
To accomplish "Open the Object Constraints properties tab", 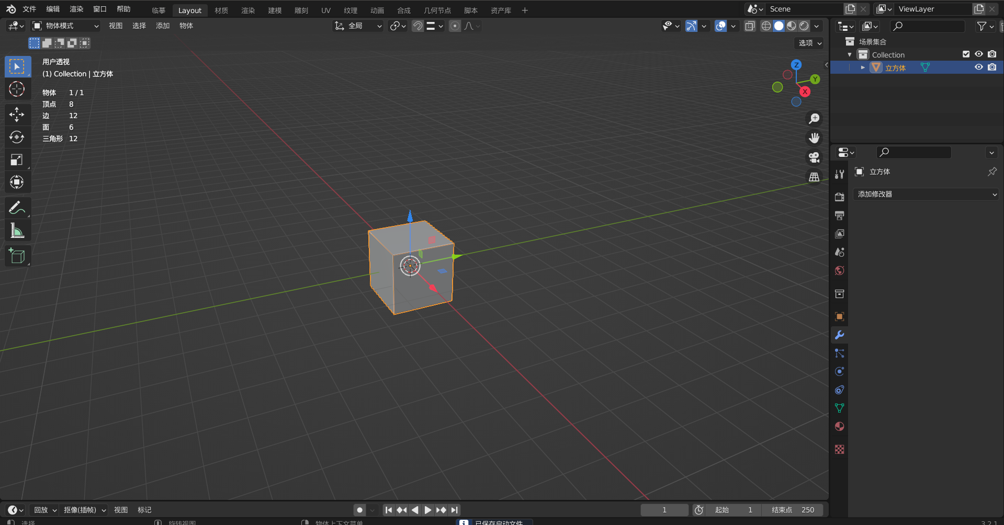I will [x=839, y=390].
